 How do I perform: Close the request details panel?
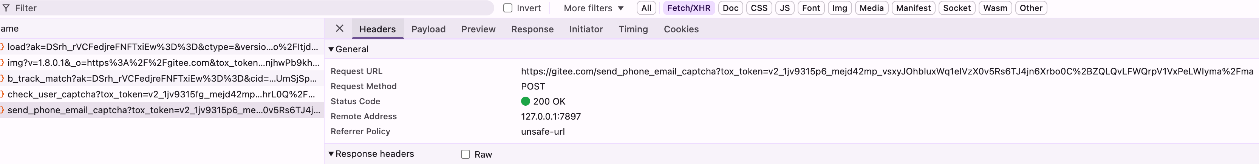340,29
